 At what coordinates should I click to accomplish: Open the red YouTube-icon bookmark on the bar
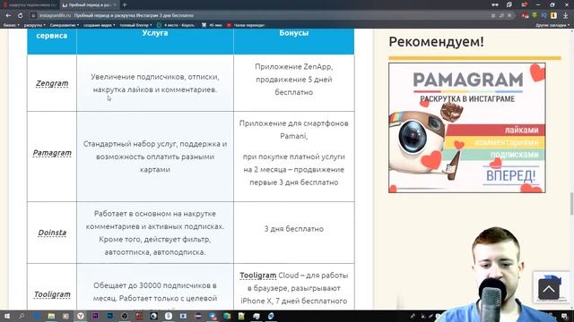pos(245,25)
